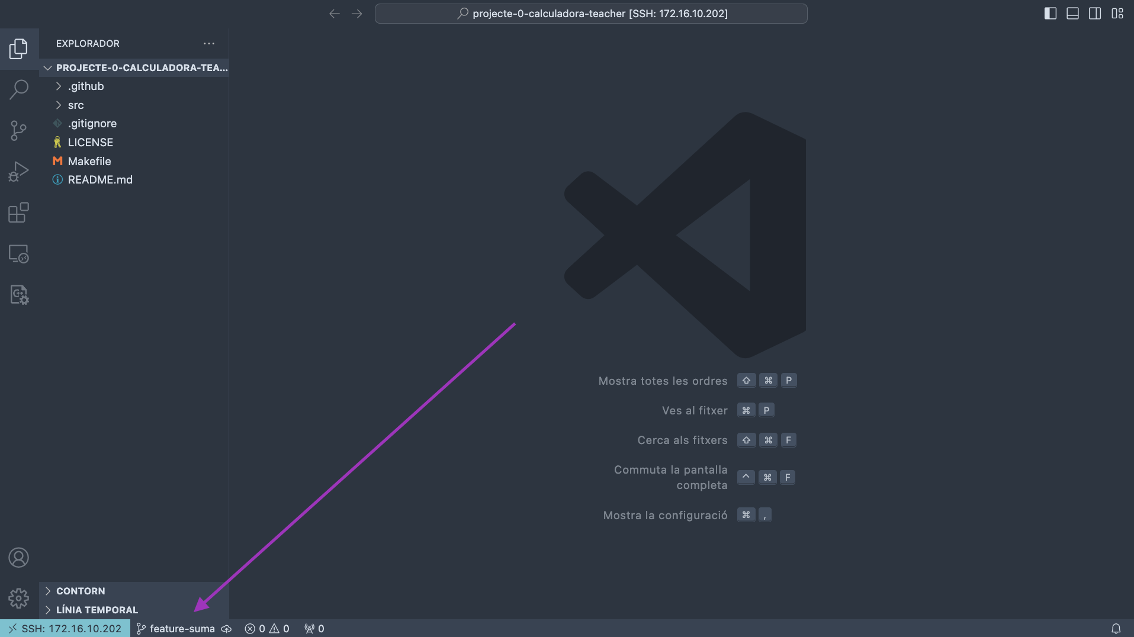Go back with the left arrow

[335, 14]
